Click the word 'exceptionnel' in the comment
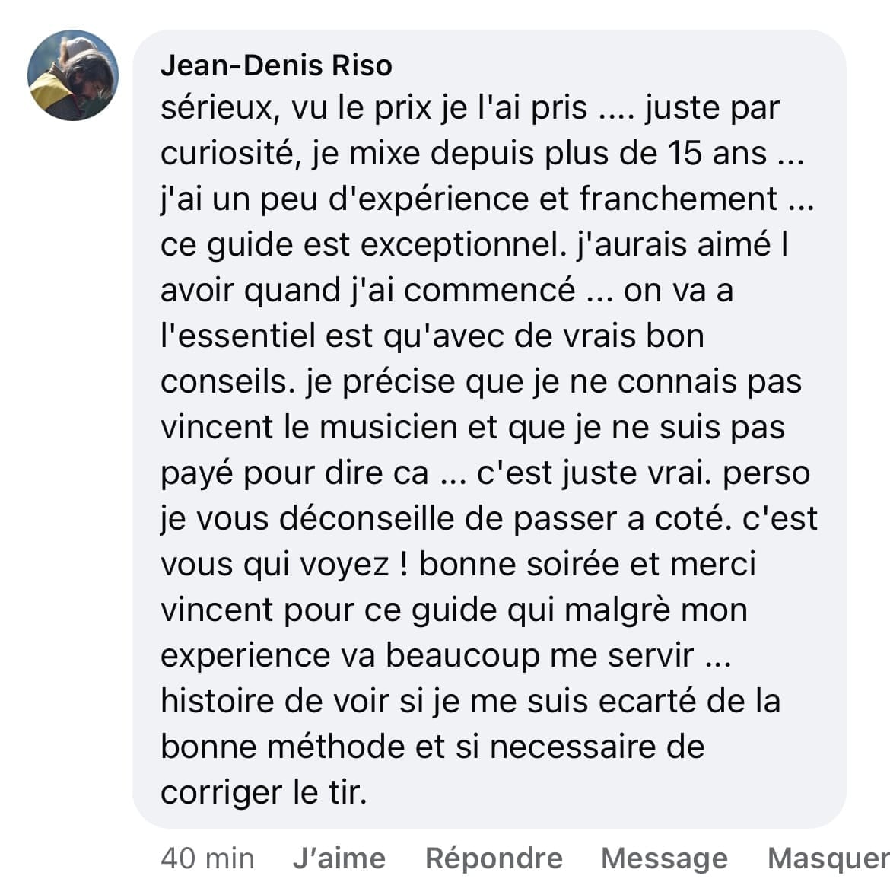Image resolution: width=890 pixels, height=879 pixels. click(462, 245)
